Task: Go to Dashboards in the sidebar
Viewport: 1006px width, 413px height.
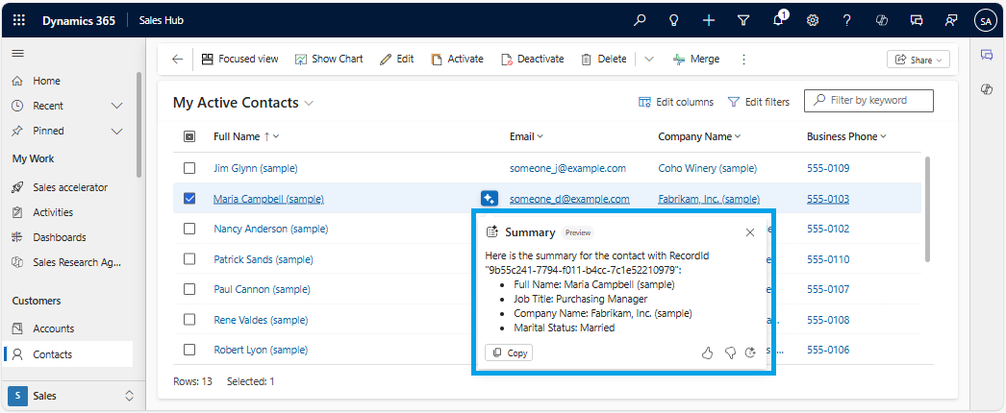Action: coord(59,237)
